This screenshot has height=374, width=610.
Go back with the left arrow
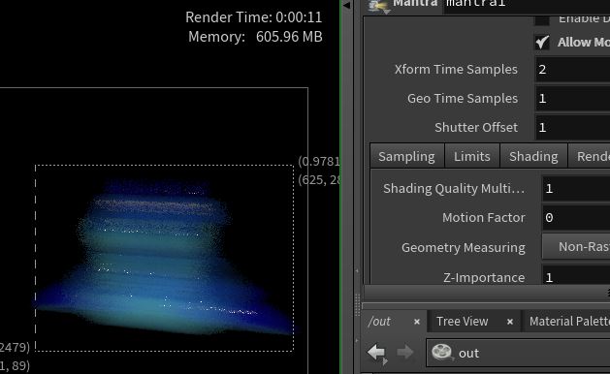(x=377, y=353)
